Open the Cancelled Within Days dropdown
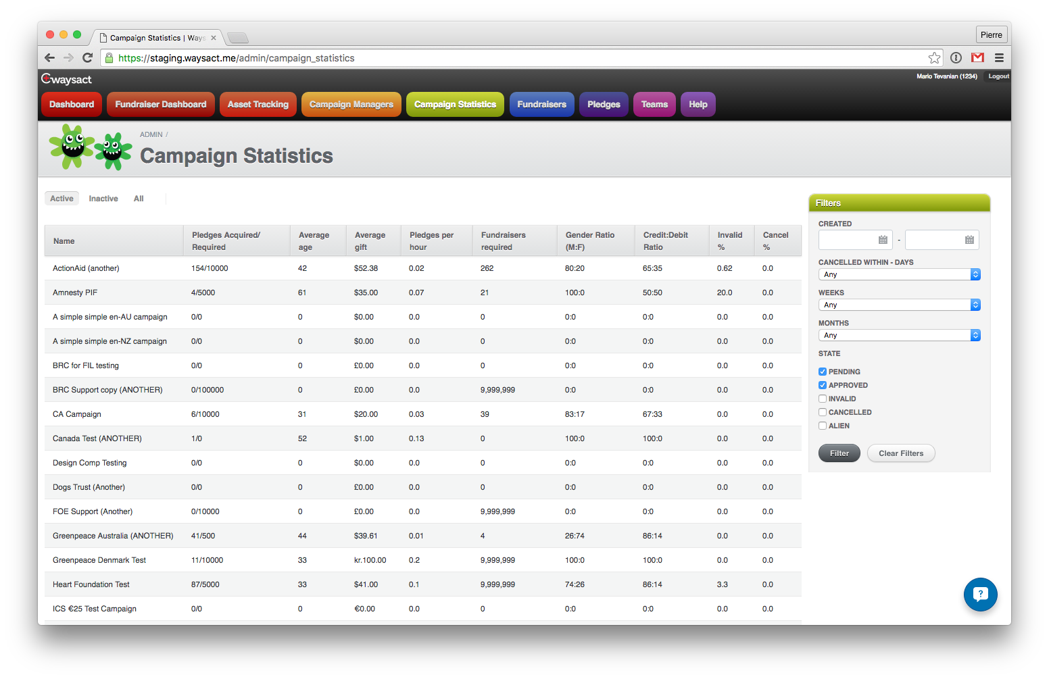Viewport: 1049px width, 679px height. tap(899, 274)
